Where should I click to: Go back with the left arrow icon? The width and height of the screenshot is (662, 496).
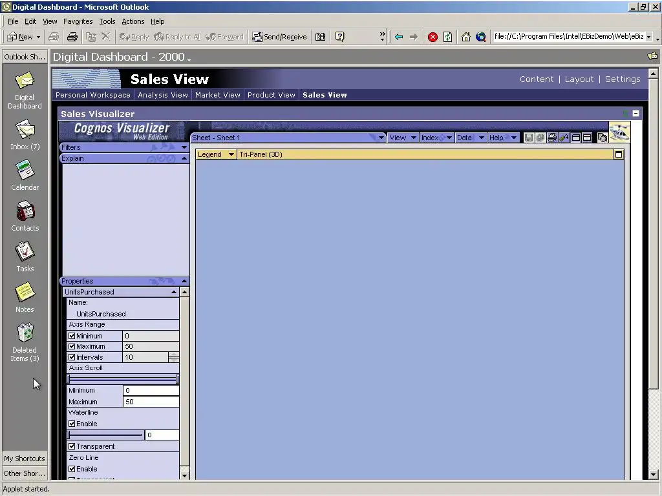pyautogui.click(x=398, y=37)
